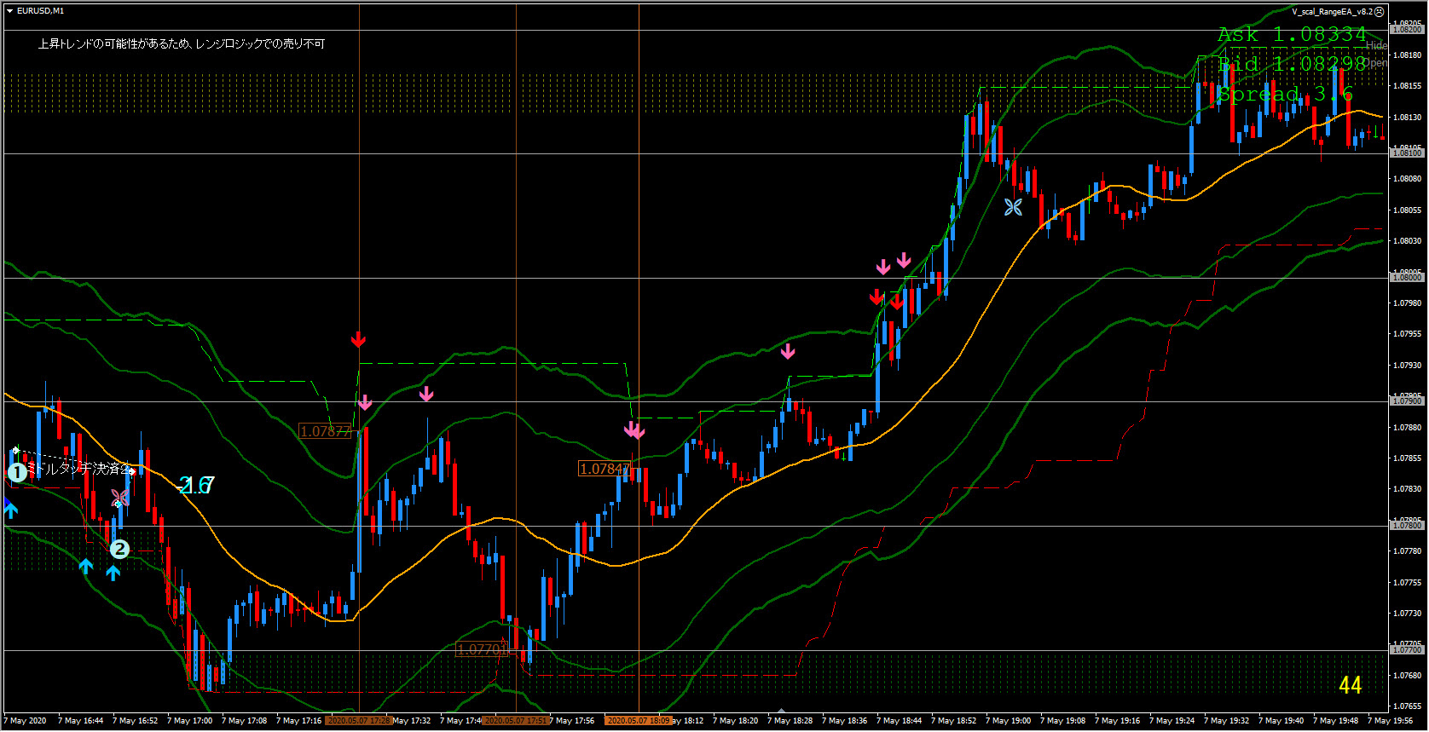Select the 2020.05.07 17:51 vertical line label

(x=516, y=721)
